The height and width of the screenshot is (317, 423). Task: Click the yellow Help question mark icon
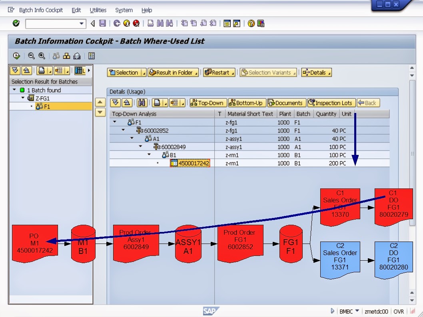pyautogui.click(x=251, y=24)
